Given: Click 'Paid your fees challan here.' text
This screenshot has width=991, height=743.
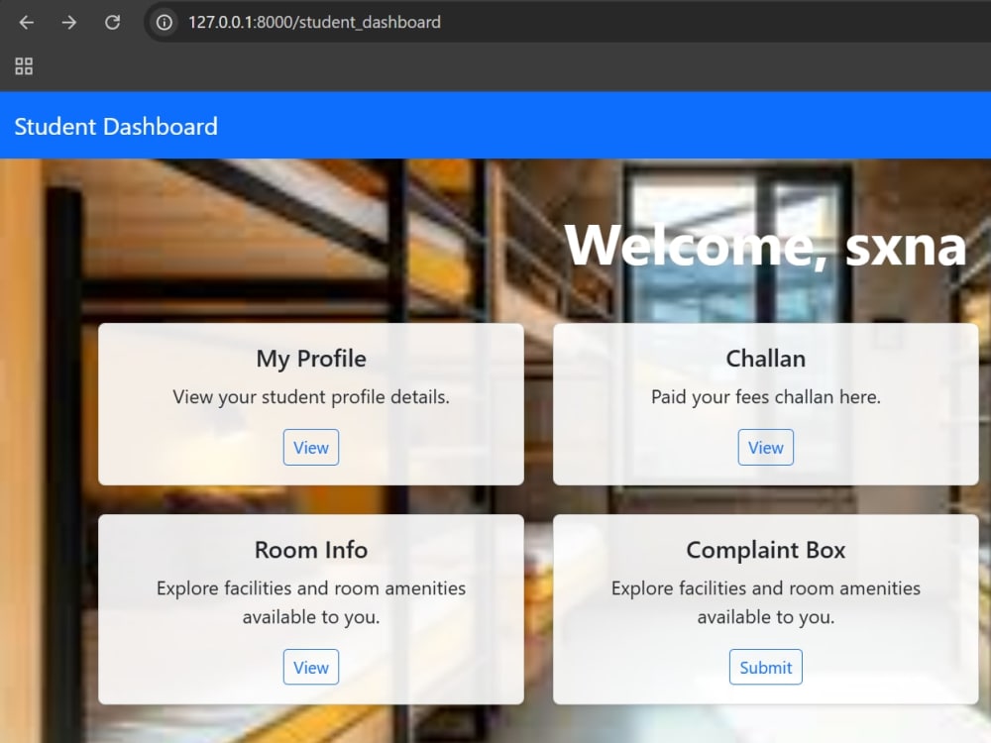Looking at the screenshot, I should 765,397.
